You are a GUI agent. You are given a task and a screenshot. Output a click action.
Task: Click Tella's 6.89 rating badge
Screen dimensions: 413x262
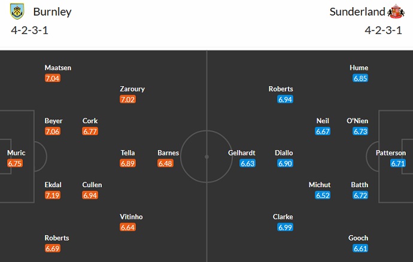pos(129,163)
